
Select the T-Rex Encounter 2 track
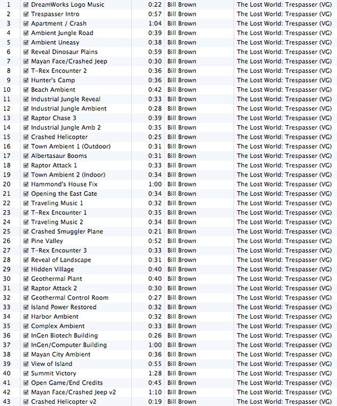point(168,70)
